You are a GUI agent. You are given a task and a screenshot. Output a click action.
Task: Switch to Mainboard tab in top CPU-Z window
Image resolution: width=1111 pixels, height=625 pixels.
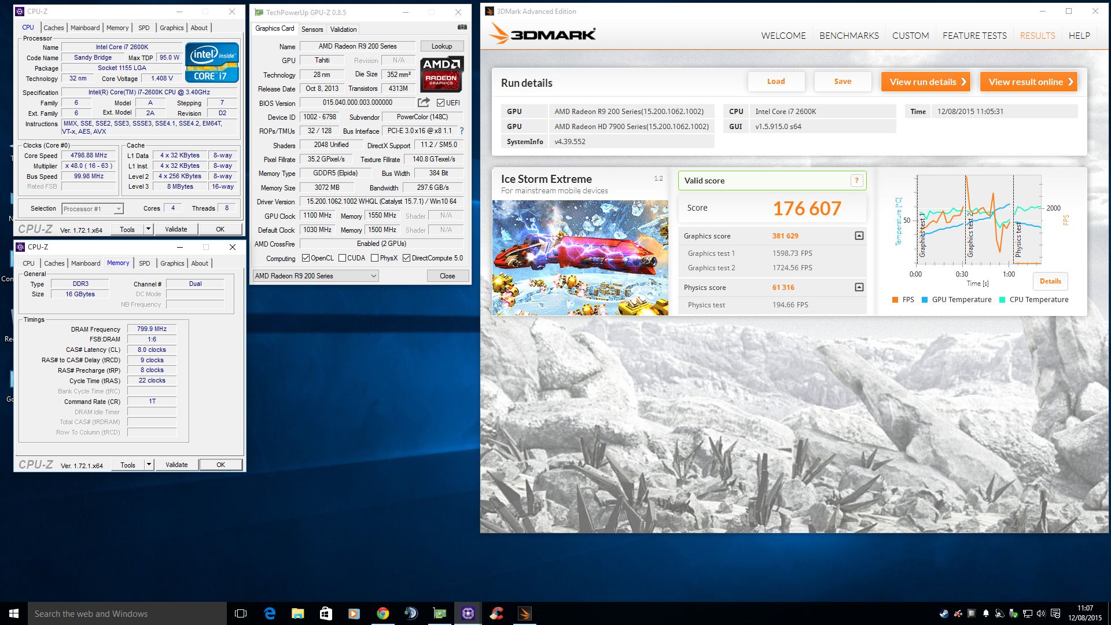click(85, 28)
